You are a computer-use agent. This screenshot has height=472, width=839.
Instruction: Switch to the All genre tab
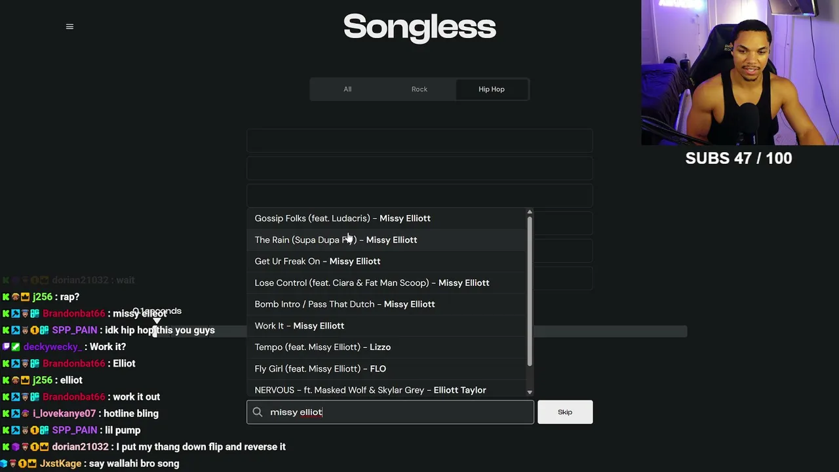click(347, 89)
